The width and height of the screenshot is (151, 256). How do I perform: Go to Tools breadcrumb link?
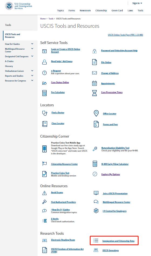[x=51, y=19]
